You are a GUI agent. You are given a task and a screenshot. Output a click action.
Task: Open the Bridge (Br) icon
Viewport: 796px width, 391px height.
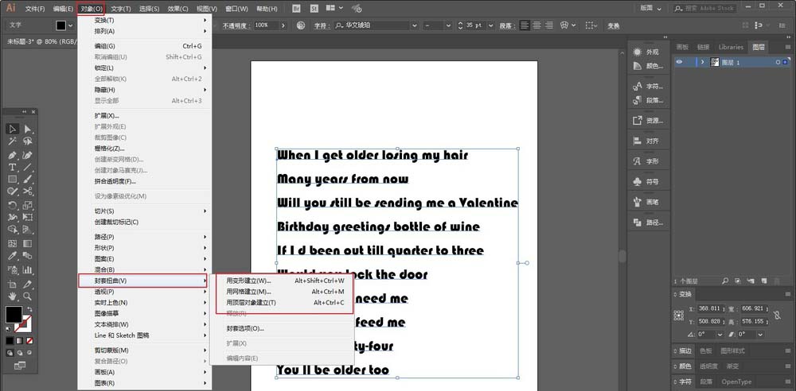[x=298, y=9]
